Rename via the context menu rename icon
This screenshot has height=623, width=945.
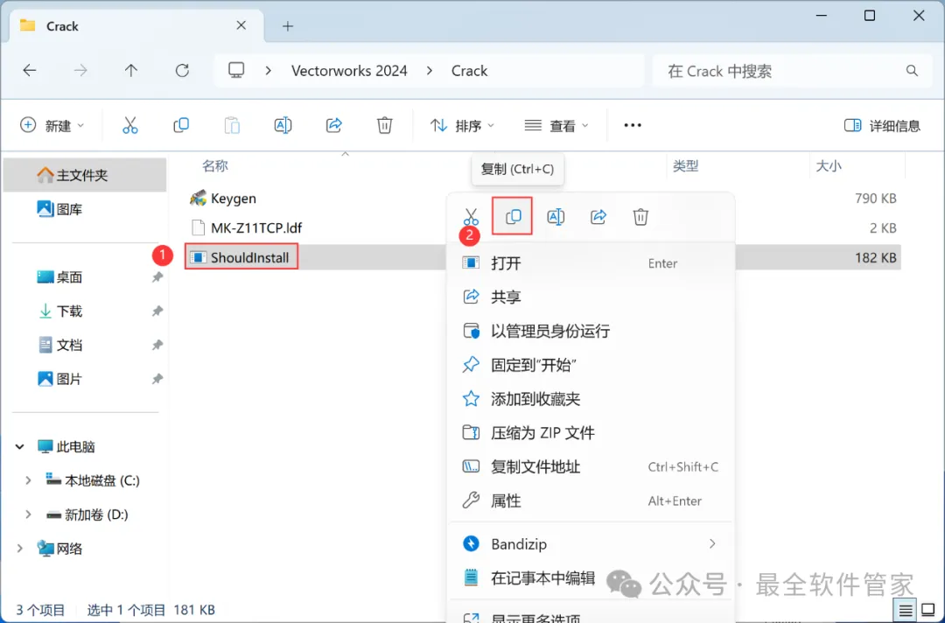(x=556, y=216)
